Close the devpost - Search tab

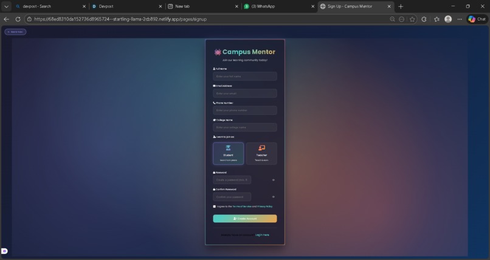[x=84, y=6]
